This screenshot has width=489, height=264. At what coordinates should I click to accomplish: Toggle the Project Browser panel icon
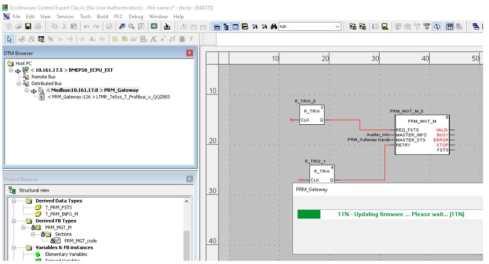(x=216, y=27)
